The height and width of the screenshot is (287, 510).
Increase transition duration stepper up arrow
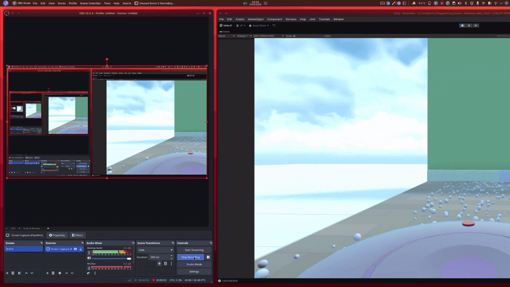tap(171, 256)
